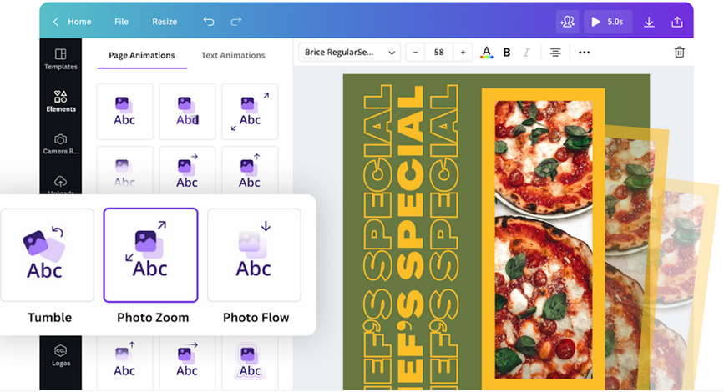Image resolution: width=724 pixels, height=392 pixels.
Task: Invite collaborators with the people icon
Action: tap(567, 22)
